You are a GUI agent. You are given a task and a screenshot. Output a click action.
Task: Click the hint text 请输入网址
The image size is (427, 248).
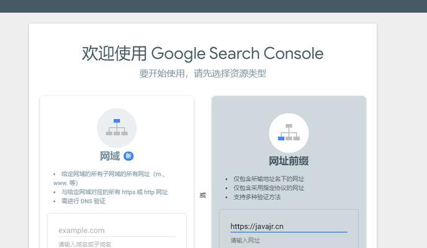pos(245,241)
